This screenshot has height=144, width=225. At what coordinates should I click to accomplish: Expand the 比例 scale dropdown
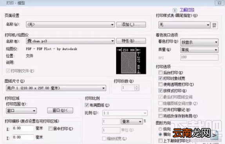pyautogui.click(x=125, y=113)
